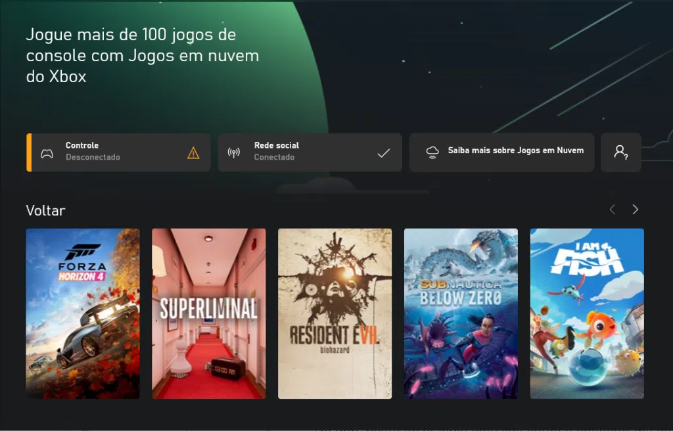Collapse the carousel using the left chevron

[x=612, y=209]
